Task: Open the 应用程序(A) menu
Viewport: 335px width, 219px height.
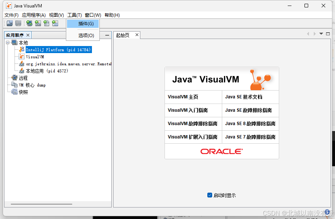Action: (34, 15)
